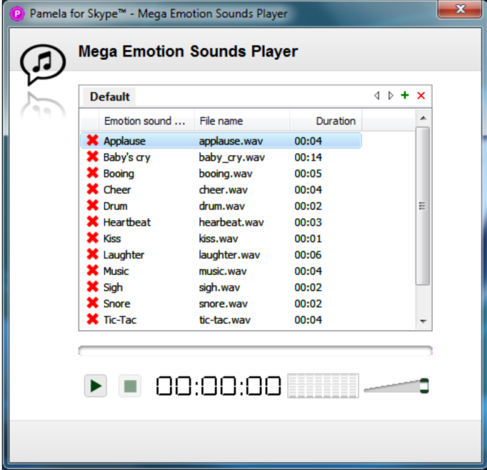The image size is (487, 470).
Task: Start playback with the green Play button
Action: pos(95,386)
